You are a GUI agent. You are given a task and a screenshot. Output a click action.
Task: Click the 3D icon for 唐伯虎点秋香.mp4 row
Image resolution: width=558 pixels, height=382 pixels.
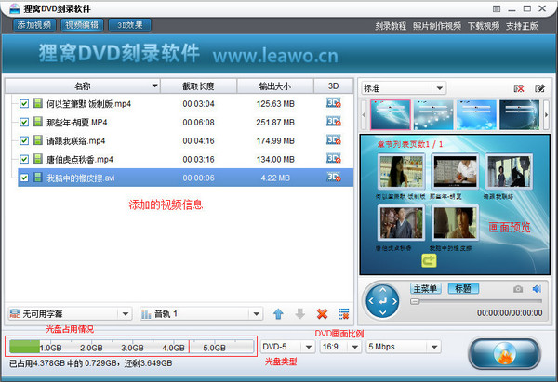tap(334, 159)
